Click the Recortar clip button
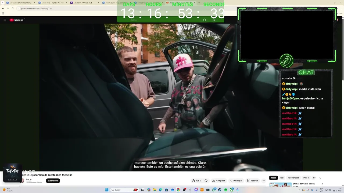 252,181
